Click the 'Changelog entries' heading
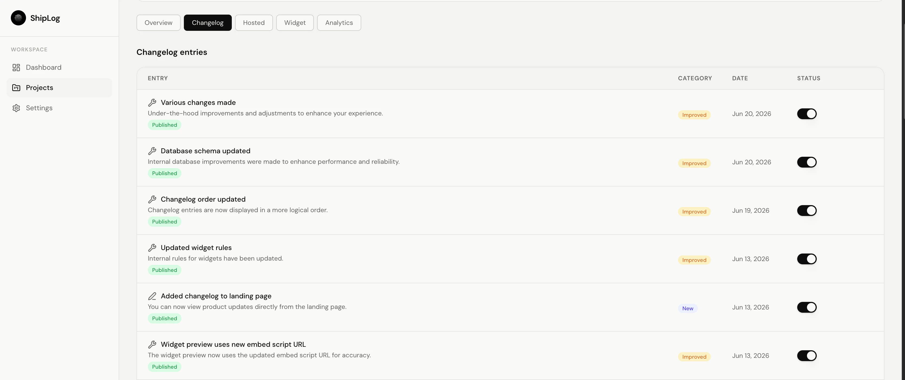 pos(172,52)
